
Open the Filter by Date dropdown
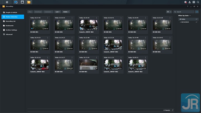[x=185, y=15]
